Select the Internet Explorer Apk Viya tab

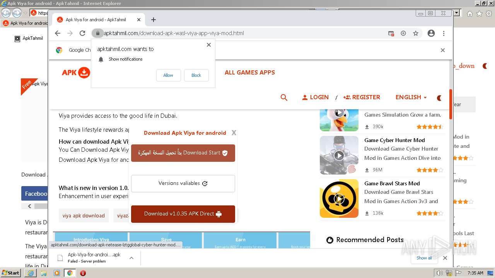point(25,23)
